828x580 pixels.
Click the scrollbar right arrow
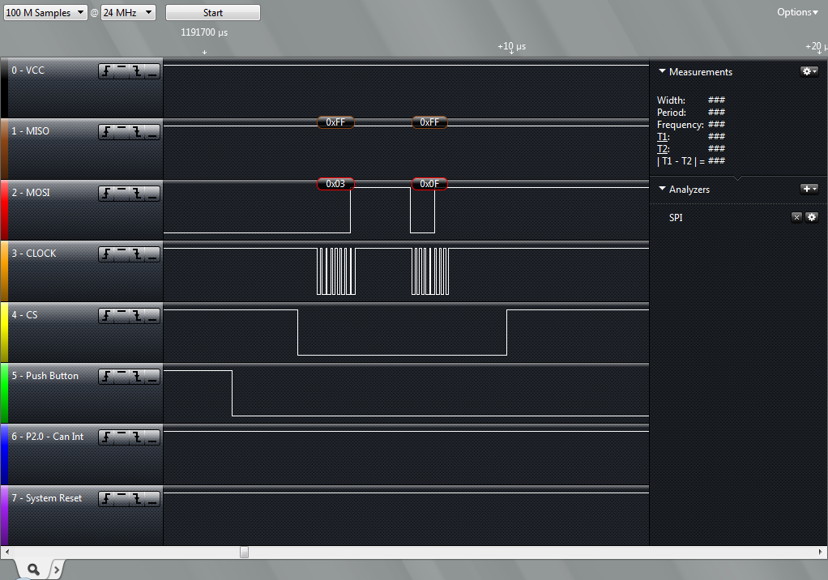tap(820, 552)
